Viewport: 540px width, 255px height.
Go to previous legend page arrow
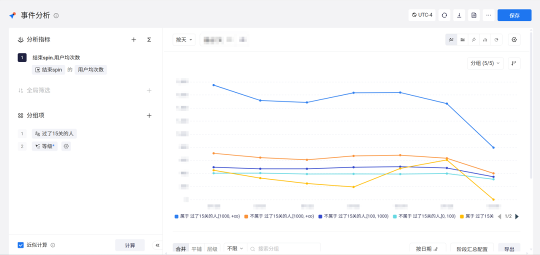pyautogui.click(x=499, y=216)
